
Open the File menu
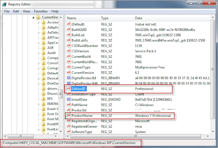[7, 11]
